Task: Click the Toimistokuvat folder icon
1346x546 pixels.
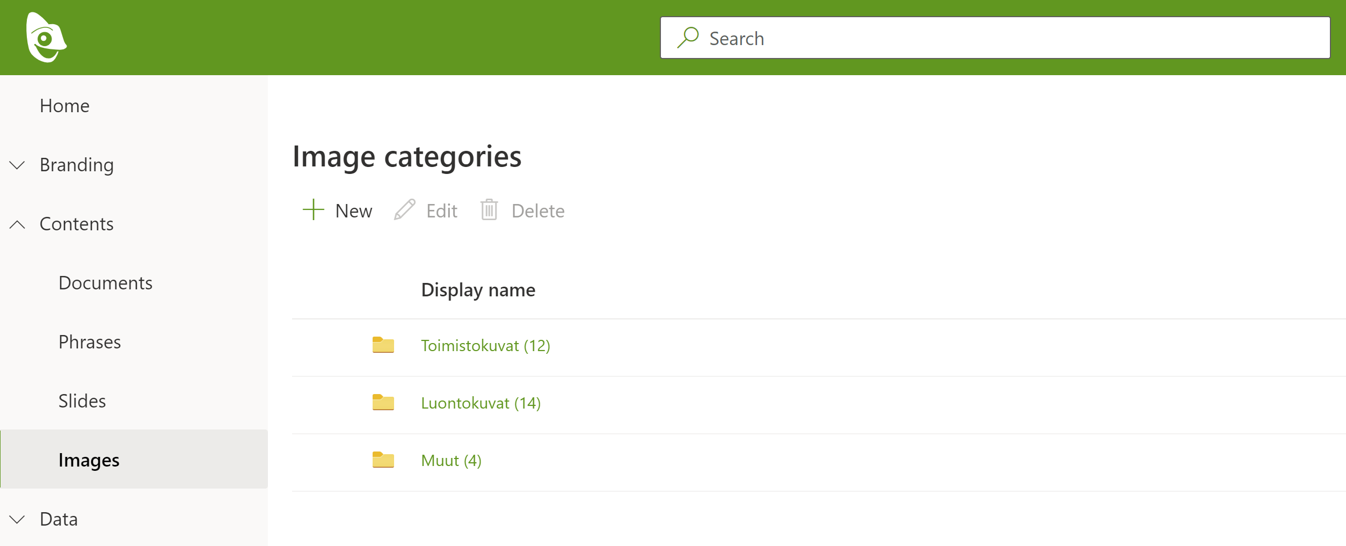Action: click(x=383, y=345)
